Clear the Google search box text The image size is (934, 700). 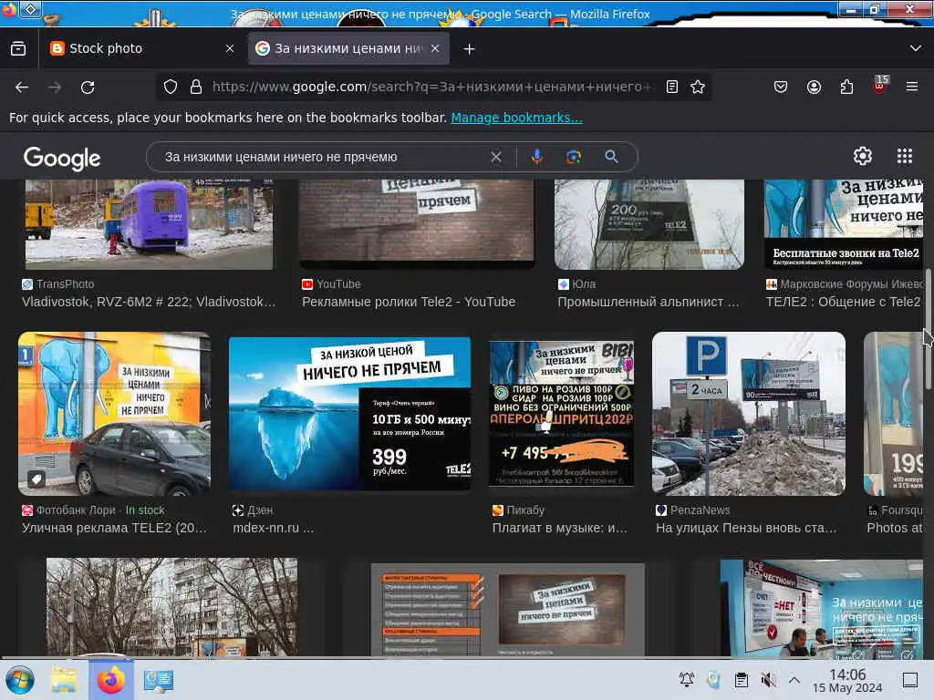[495, 157]
